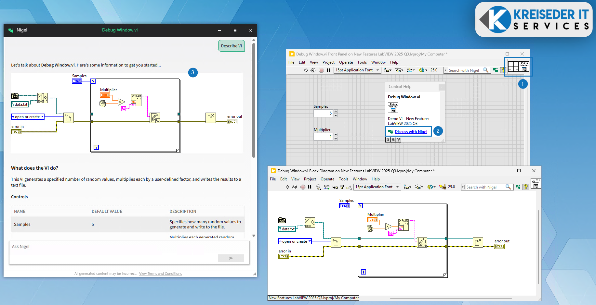The height and width of the screenshot is (305, 596).
Task: Open Align Objects dropdown in Block Diagram
Action: (407, 187)
